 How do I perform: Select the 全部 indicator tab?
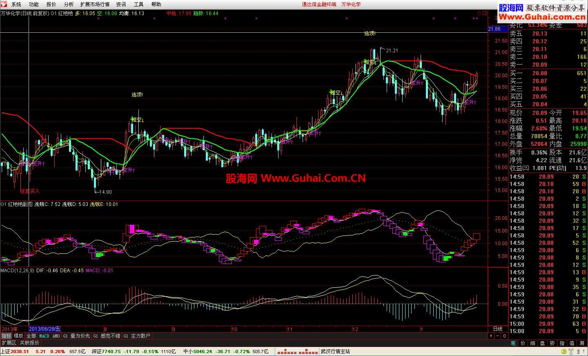tap(31, 336)
